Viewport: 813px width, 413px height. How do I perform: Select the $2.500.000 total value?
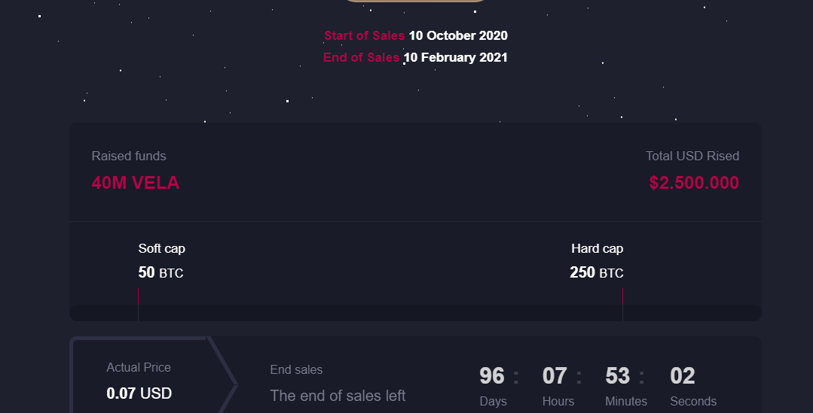pos(694,183)
